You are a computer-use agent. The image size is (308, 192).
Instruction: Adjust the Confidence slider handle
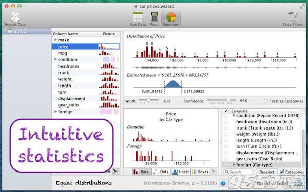click(228, 101)
